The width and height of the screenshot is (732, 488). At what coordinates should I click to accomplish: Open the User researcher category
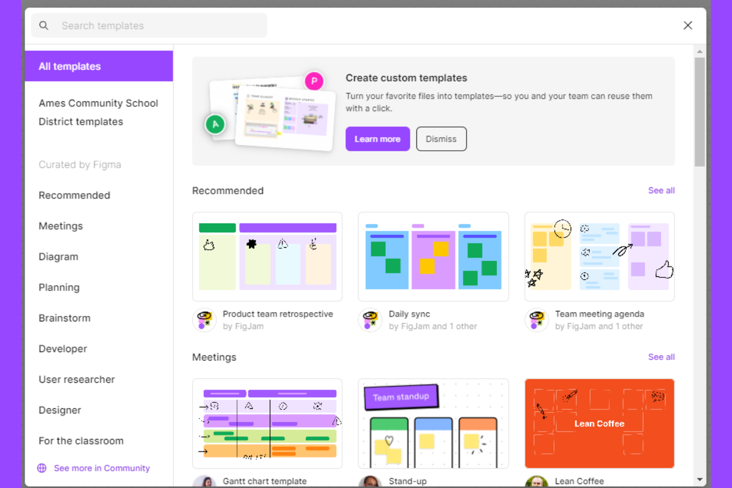tap(77, 379)
